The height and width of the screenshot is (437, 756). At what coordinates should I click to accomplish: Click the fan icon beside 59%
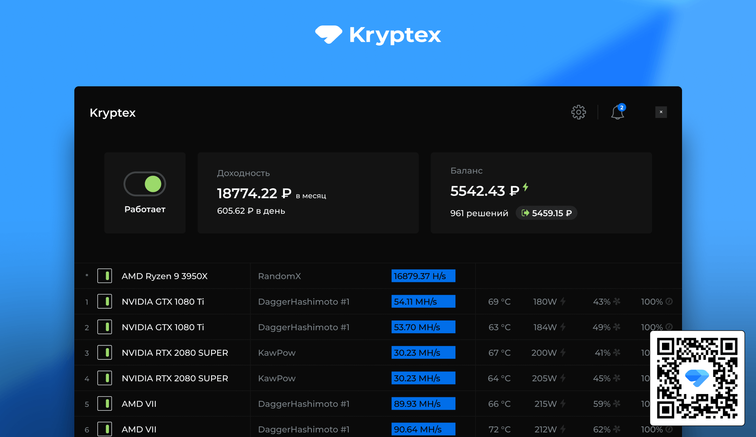[616, 403]
